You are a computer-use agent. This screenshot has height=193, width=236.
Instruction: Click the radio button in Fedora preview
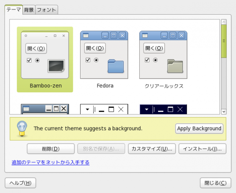pyautogui.click(x=96, y=60)
